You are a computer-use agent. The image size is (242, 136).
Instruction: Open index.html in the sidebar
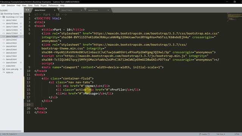click(x=11, y=66)
